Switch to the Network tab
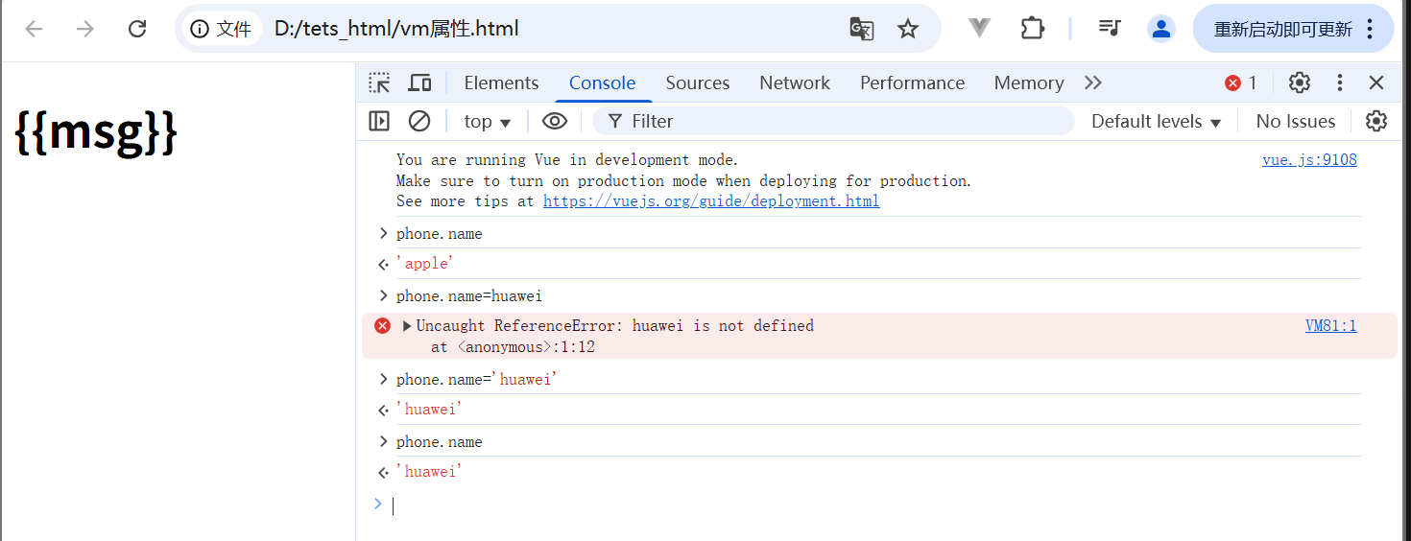 (x=795, y=83)
